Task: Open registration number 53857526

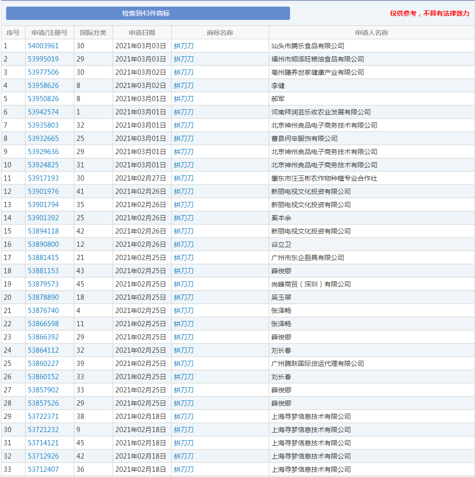Action: pos(43,403)
